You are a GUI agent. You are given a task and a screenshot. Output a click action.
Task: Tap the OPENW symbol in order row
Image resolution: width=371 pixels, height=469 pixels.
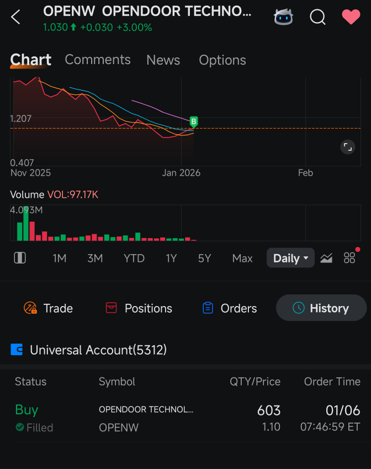click(x=119, y=428)
